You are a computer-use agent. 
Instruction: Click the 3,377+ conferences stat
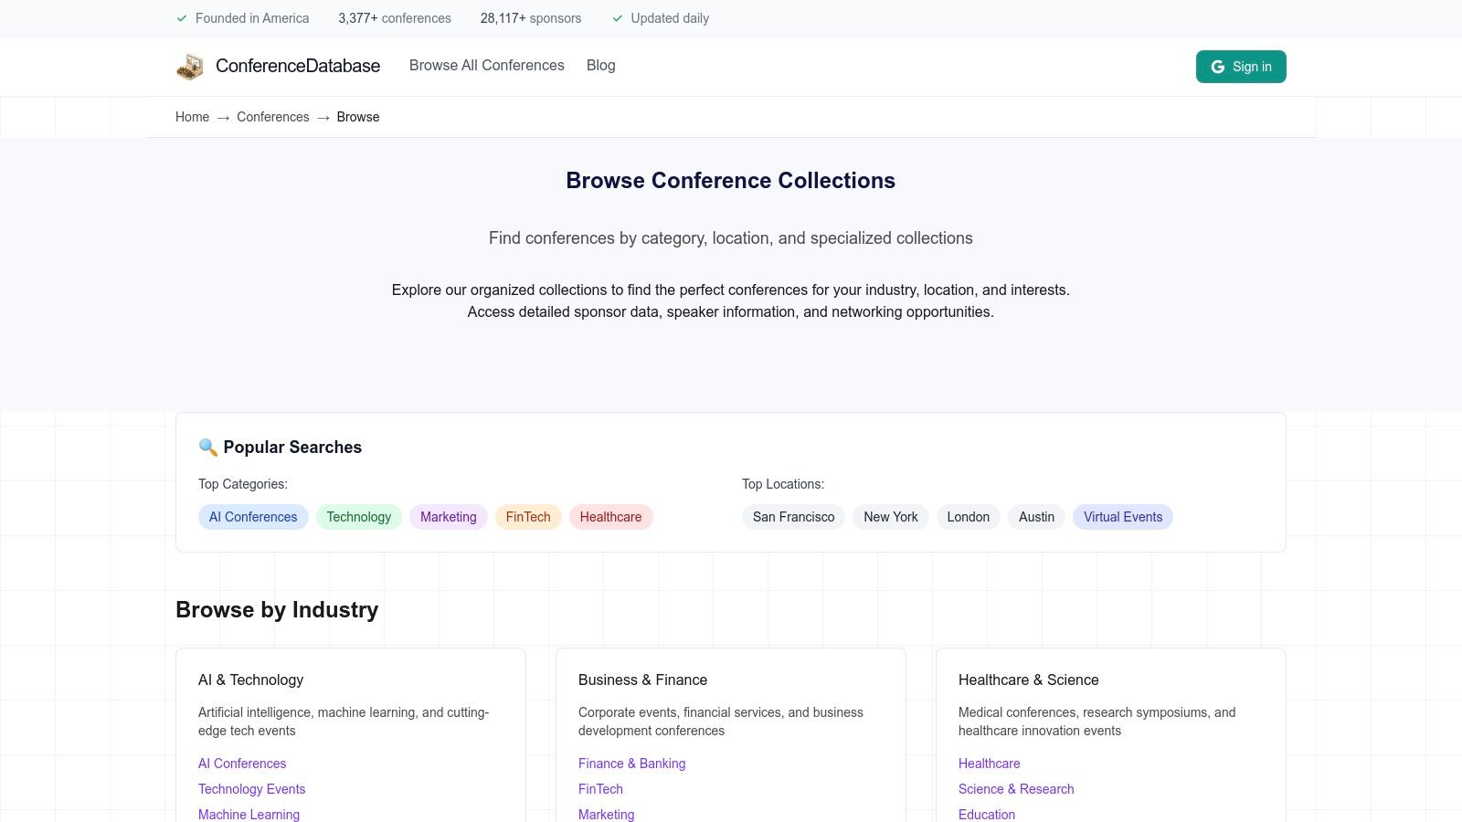pyautogui.click(x=395, y=18)
